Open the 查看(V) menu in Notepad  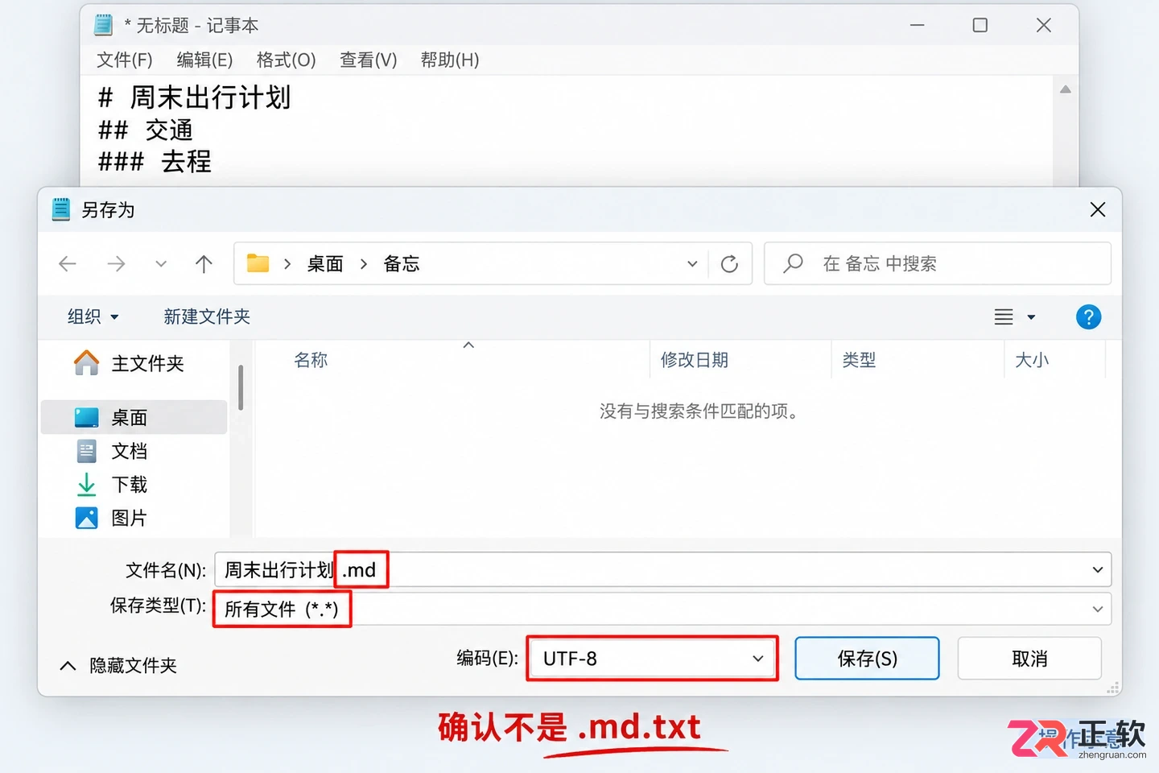coord(368,60)
